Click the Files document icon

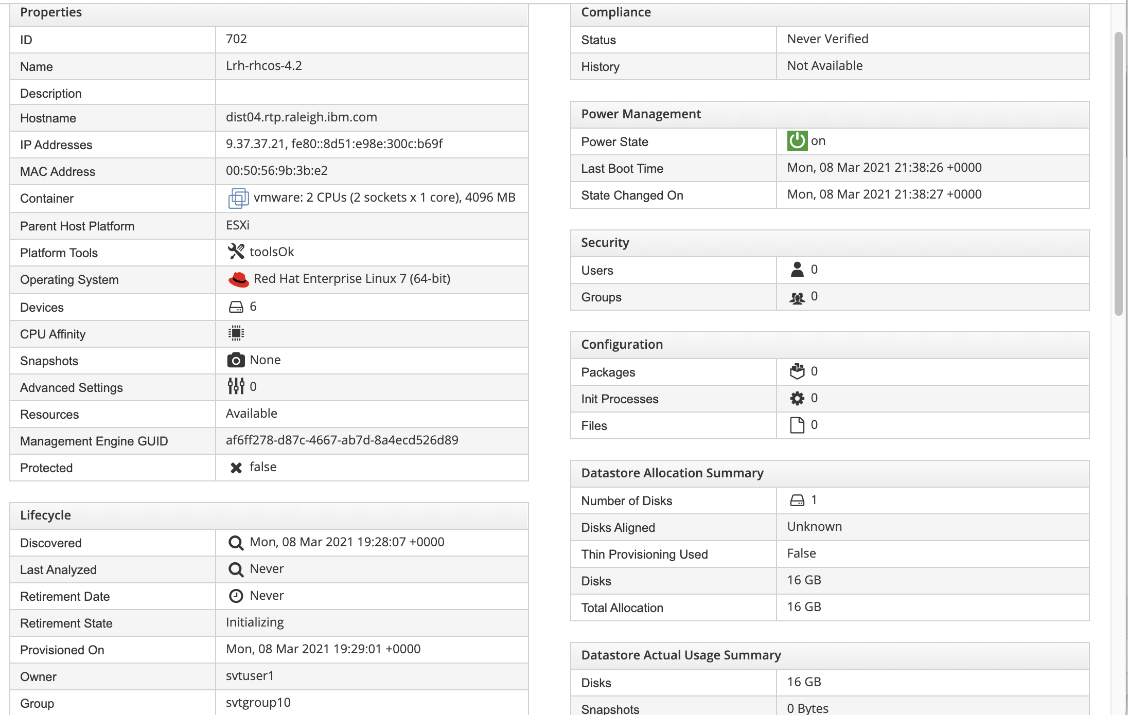click(x=797, y=425)
